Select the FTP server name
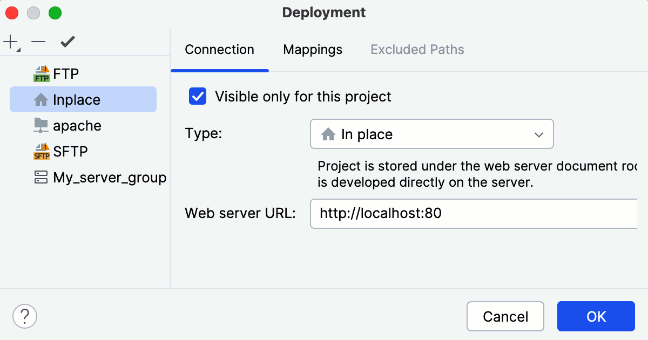Image resolution: width=648 pixels, height=340 pixels. click(x=66, y=74)
